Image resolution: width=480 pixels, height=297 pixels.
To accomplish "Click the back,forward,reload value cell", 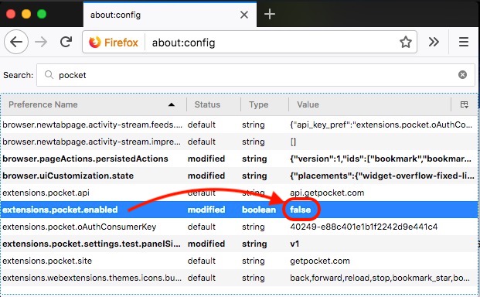I will tap(380, 278).
